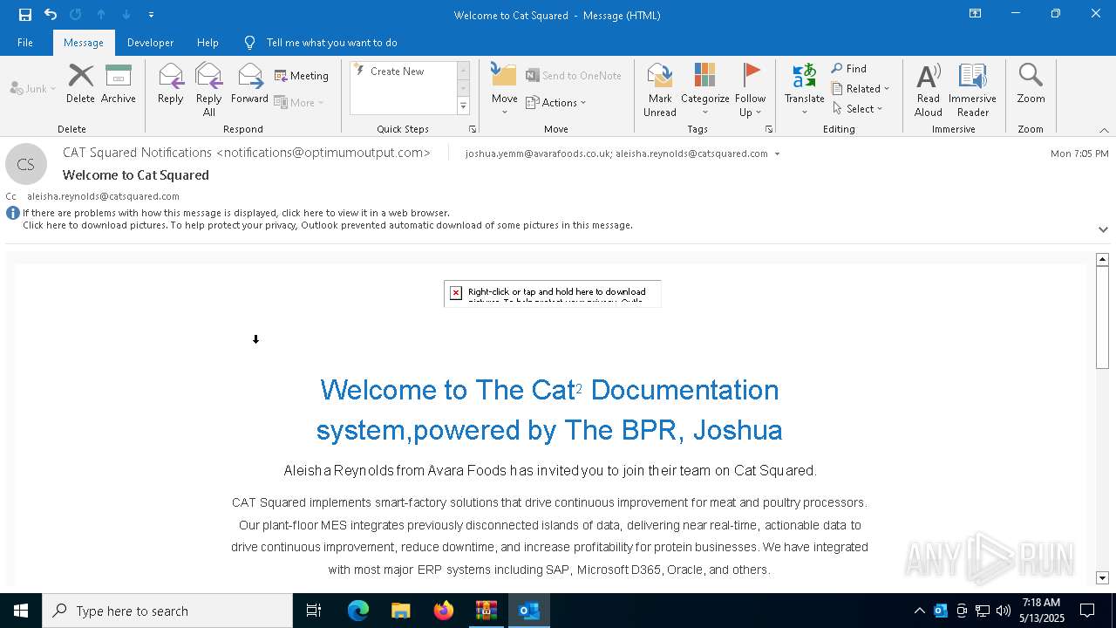The height and width of the screenshot is (628, 1116).
Task: Open Task View on taskbar
Action: coord(314,611)
